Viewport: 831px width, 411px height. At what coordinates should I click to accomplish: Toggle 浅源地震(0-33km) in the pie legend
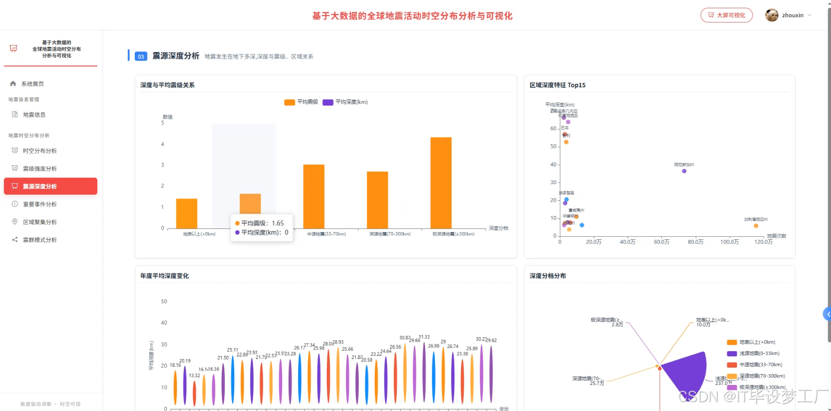click(x=753, y=353)
